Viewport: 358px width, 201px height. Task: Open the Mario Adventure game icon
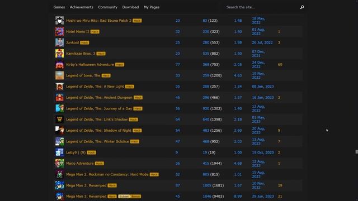pyautogui.click(x=60, y=164)
